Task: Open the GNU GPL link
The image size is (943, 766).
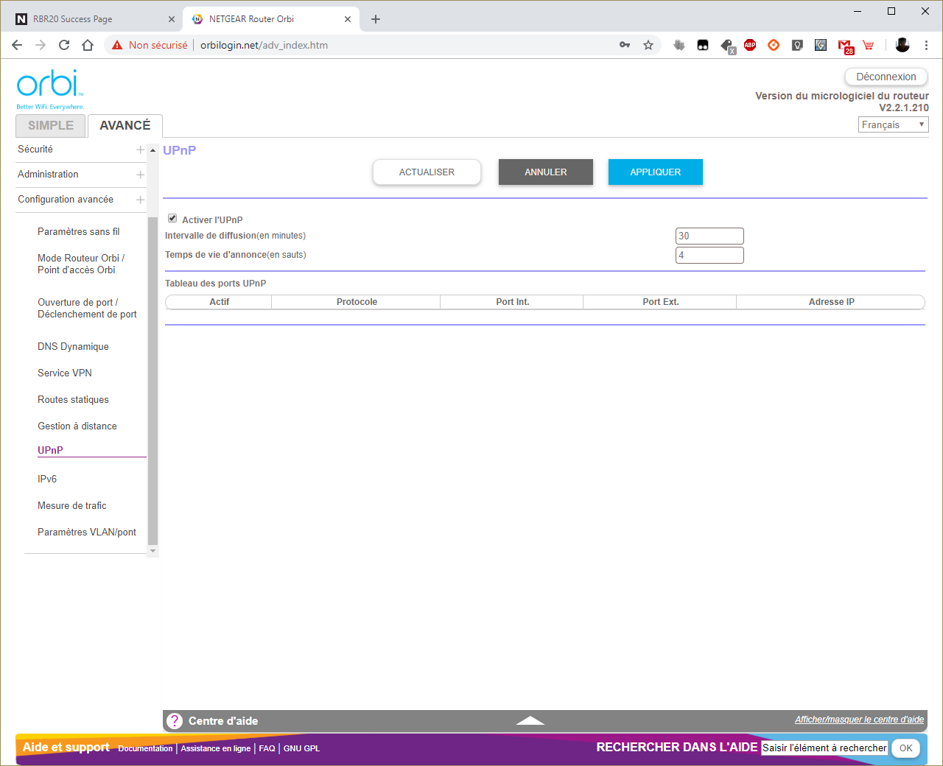Action: (x=301, y=748)
